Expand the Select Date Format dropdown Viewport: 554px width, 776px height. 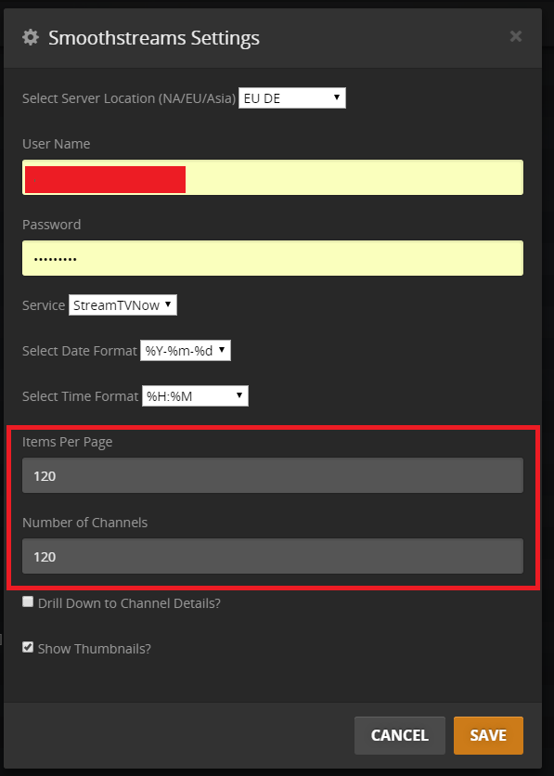(x=186, y=350)
